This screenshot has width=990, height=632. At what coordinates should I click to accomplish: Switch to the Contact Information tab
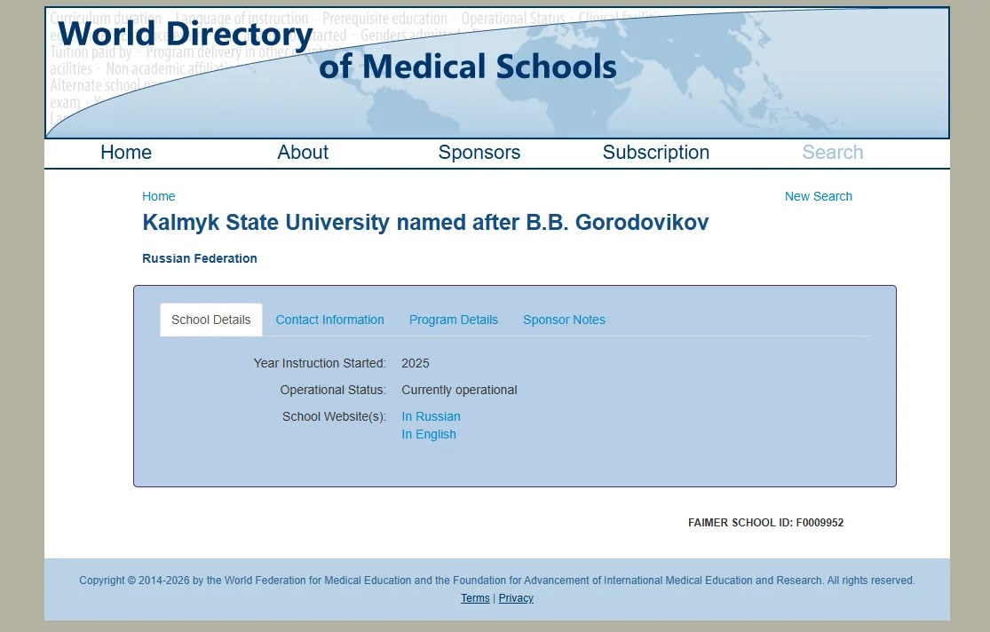click(329, 320)
